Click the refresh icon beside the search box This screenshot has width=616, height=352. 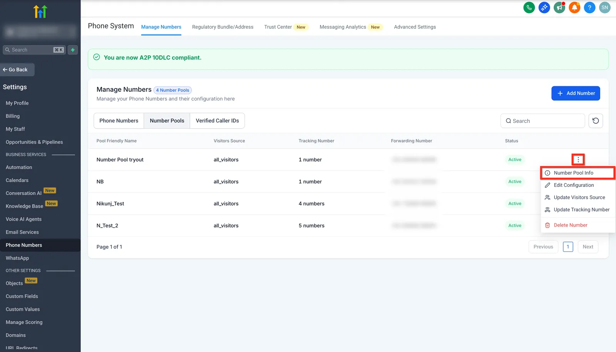596,121
